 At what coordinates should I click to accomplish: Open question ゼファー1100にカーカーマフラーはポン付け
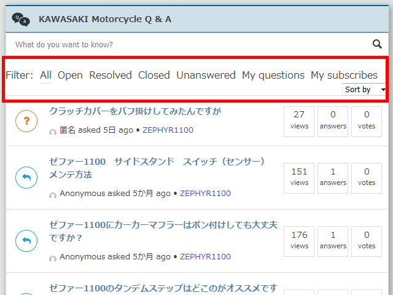(x=163, y=231)
